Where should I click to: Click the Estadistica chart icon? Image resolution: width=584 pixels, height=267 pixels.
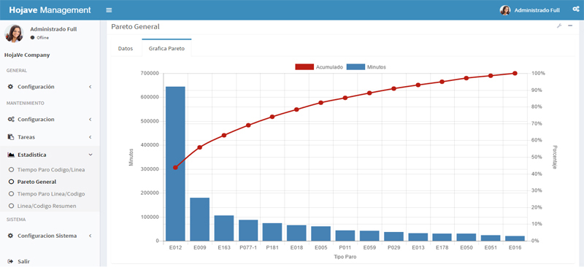point(11,155)
